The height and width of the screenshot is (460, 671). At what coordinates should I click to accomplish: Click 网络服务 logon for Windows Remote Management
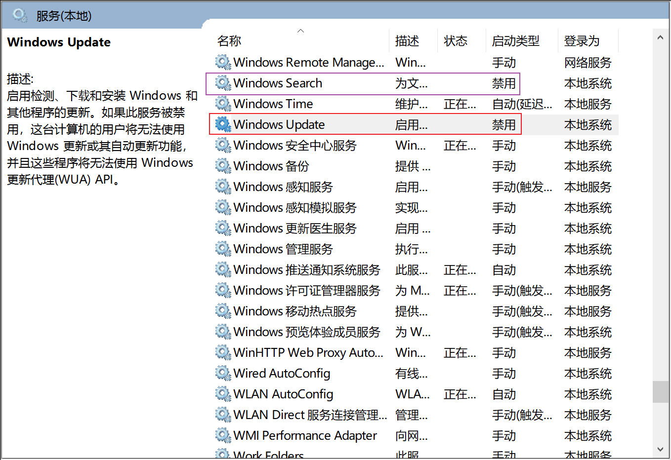click(x=588, y=62)
